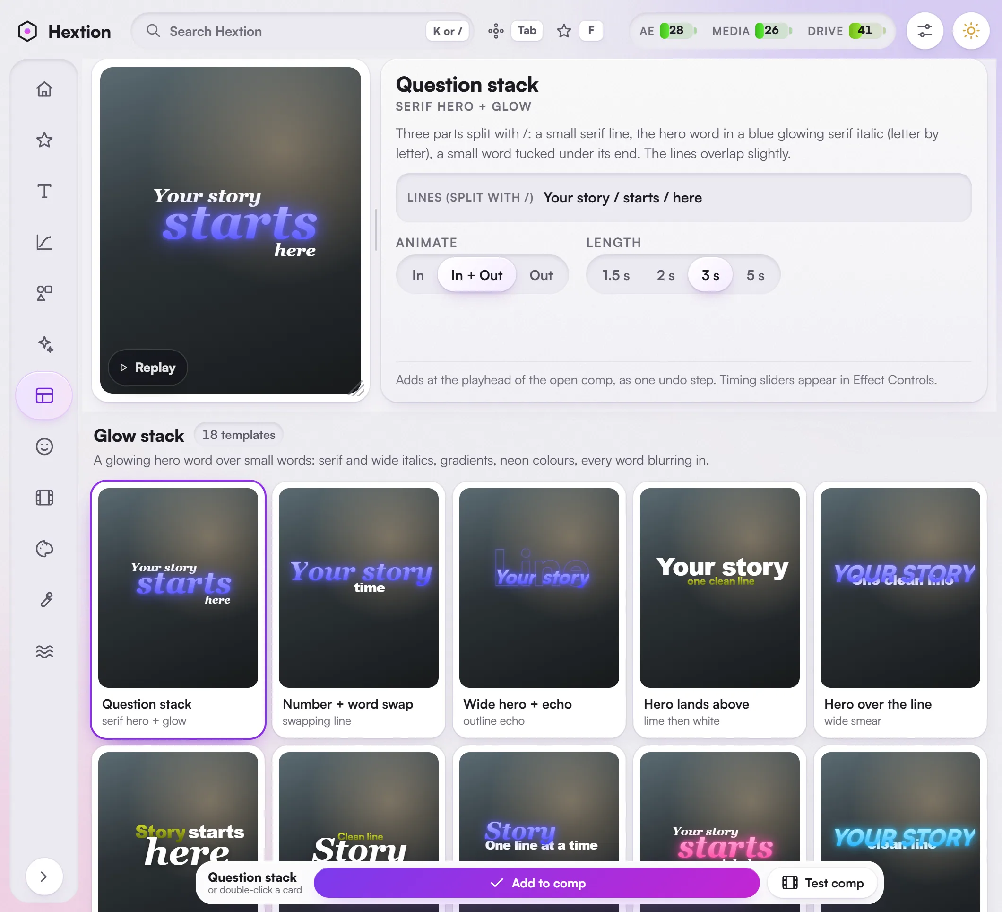Set Length to 2 s

(x=665, y=275)
